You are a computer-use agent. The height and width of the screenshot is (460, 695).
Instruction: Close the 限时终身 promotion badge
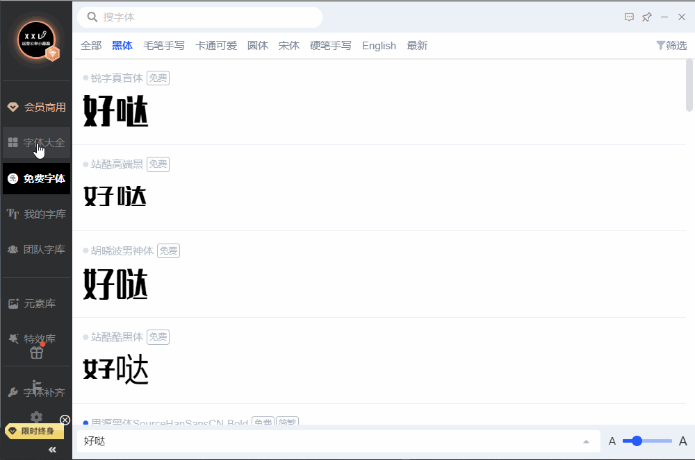[x=65, y=420]
